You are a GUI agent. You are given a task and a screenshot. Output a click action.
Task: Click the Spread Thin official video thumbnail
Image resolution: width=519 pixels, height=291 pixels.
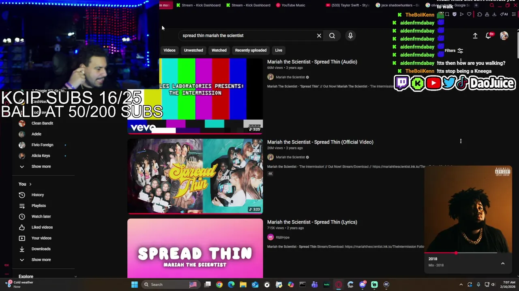[x=195, y=176]
